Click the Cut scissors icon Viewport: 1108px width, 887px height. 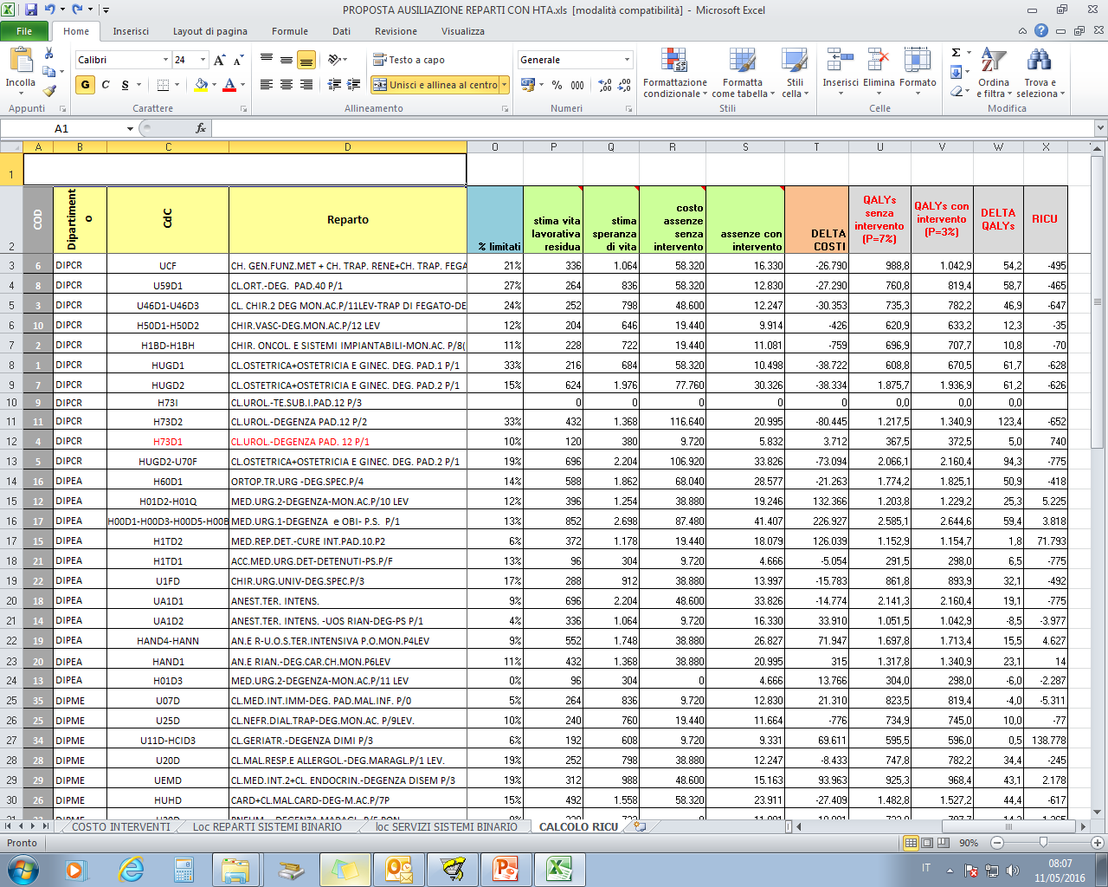coord(49,54)
